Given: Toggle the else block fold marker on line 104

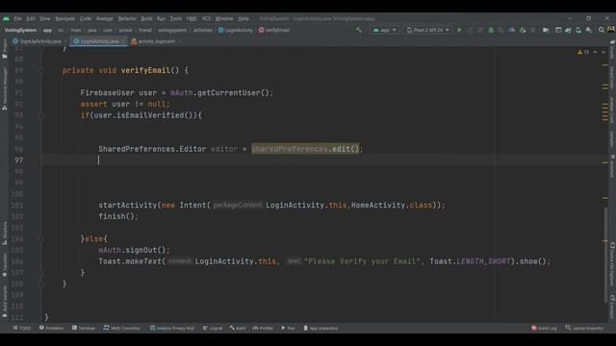Looking at the screenshot, I should coord(41,239).
